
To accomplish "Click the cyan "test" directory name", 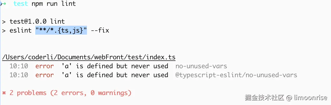I will coord(21,4).
